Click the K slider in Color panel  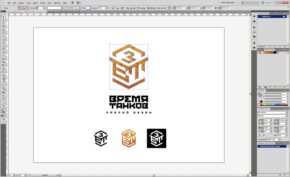273,102
